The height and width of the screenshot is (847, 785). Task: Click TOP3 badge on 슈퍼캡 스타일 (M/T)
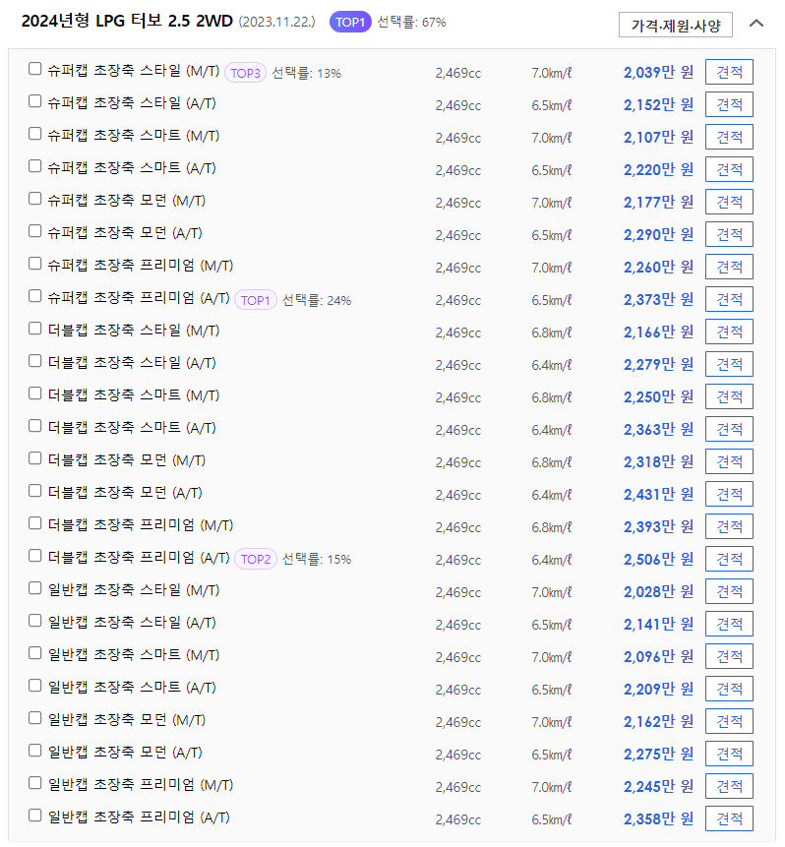245,73
